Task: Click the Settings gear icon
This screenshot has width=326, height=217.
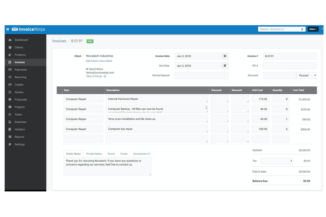Action: coord(10,145)
